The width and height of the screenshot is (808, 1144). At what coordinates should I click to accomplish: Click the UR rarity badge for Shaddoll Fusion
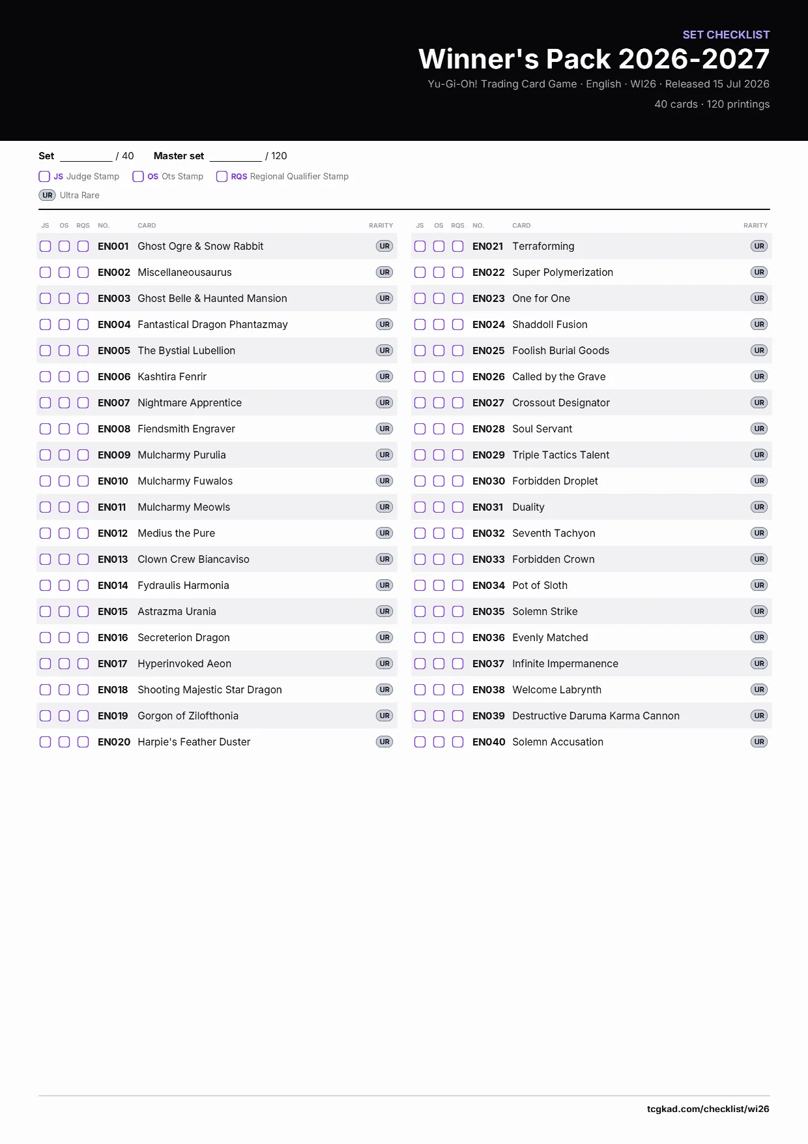(x=759, y=324)
